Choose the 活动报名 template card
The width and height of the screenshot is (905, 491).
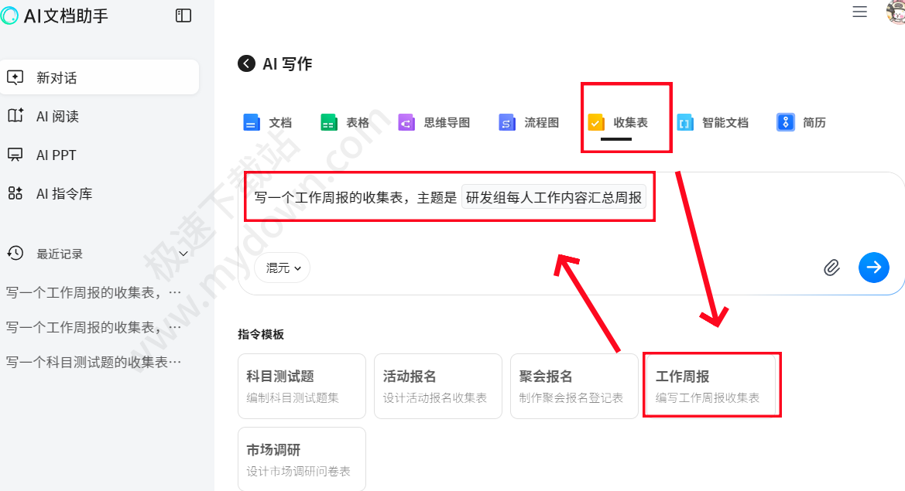[438, 386]
